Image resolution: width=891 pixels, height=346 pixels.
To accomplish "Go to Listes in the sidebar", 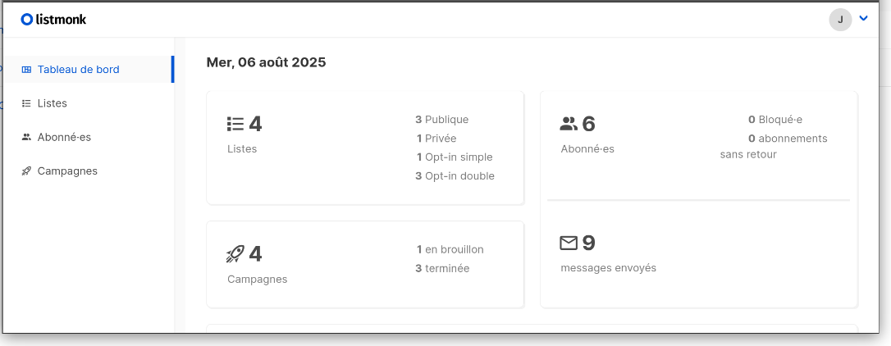I will pyautogui.click(x=53, y=103).
